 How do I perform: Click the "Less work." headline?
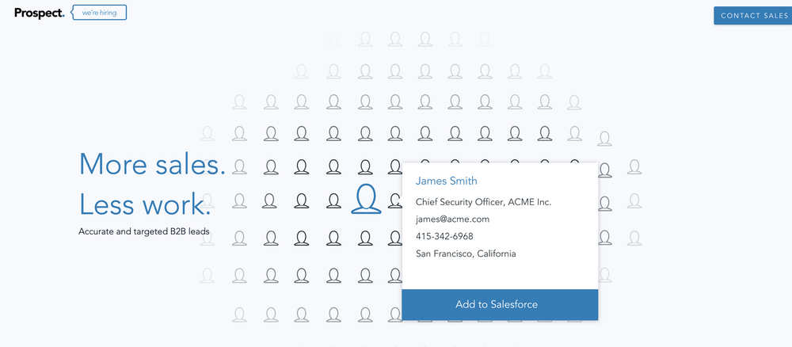(x=145, y=204)
